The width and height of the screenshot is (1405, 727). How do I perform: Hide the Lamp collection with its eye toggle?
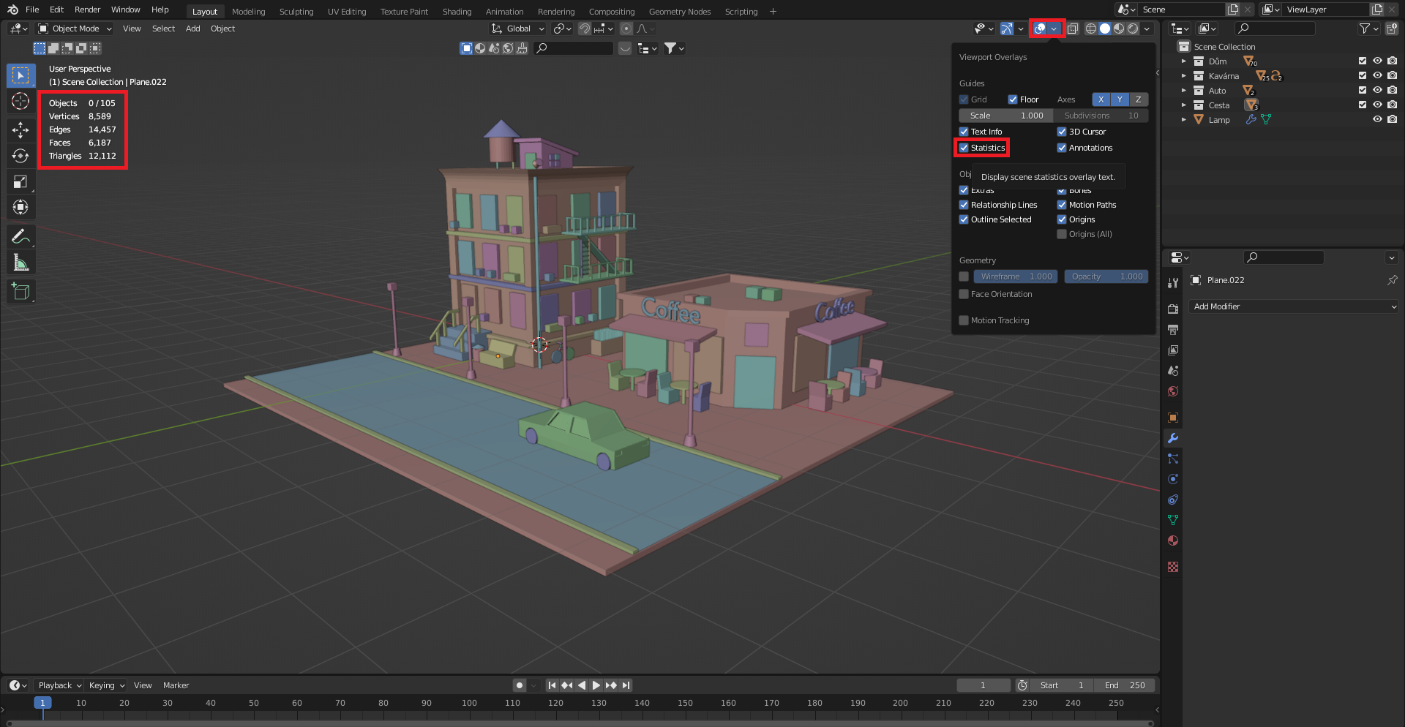1378,119
